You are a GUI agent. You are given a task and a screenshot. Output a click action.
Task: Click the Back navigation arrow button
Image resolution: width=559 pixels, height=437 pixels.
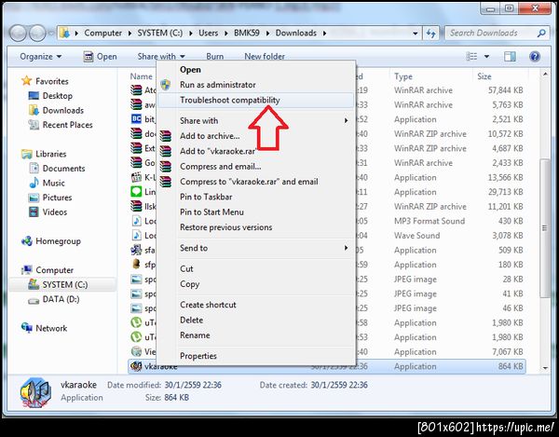(18, 34)
